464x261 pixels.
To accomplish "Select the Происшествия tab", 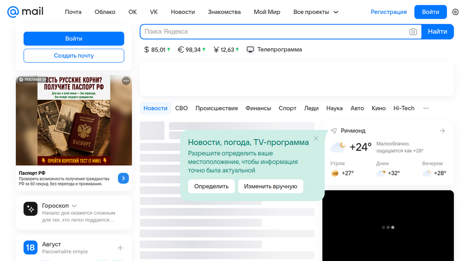I will (x=217, y=108).
